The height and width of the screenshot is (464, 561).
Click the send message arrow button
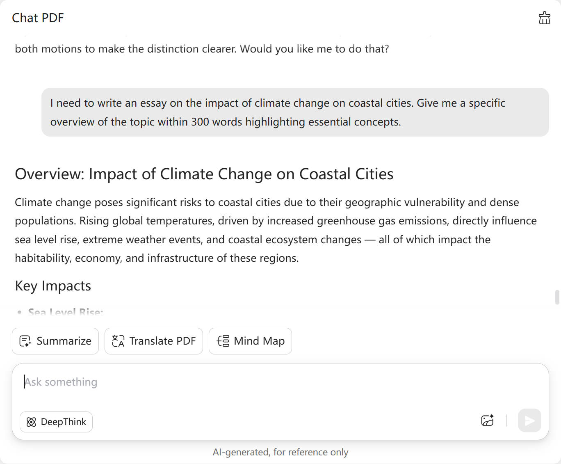529,421
